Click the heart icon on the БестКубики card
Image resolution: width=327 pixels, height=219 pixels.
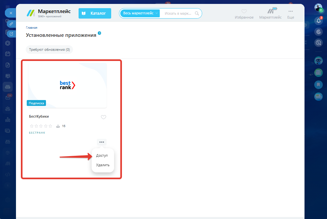click(x=103, y=117)
